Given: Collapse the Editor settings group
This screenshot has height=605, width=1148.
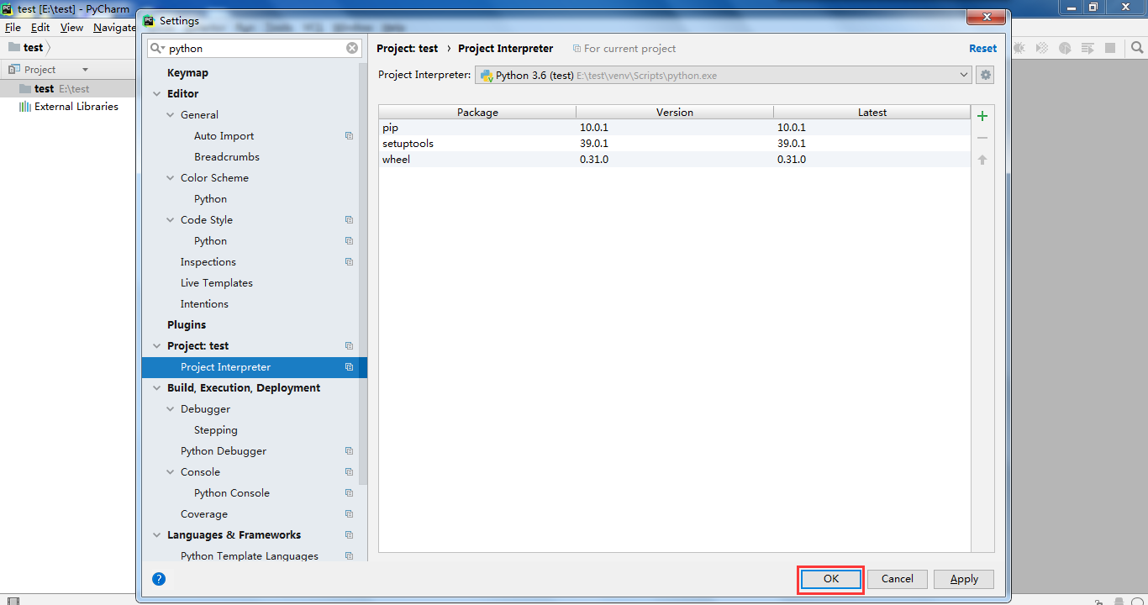Looking at the screenshot, I should pos(157,94).
